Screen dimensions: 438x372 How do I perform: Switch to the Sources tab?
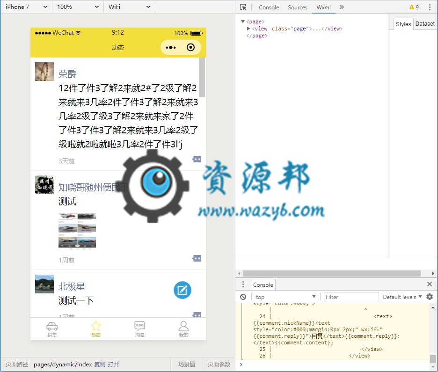point(298,7)
